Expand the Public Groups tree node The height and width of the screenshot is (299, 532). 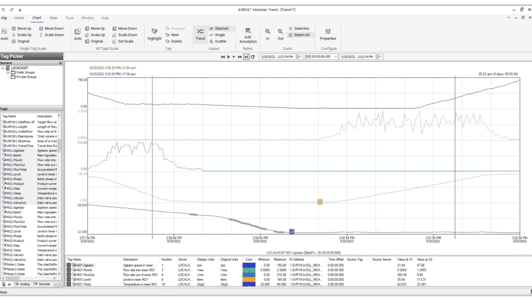[x=8, y=73]
